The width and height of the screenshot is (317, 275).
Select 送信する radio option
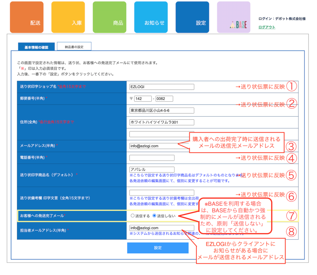[x=133, y=216]
